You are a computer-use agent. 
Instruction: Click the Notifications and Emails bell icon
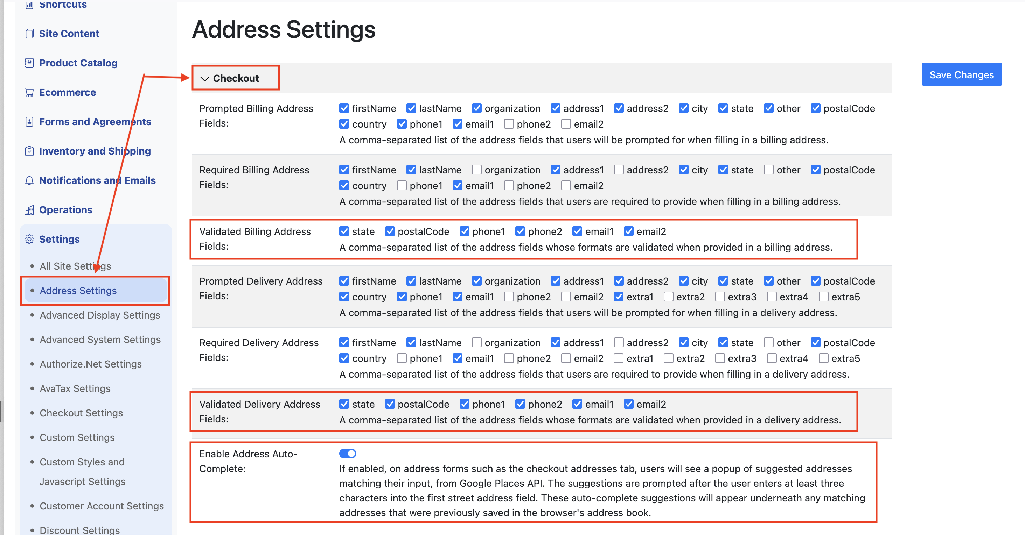point(29,181)
